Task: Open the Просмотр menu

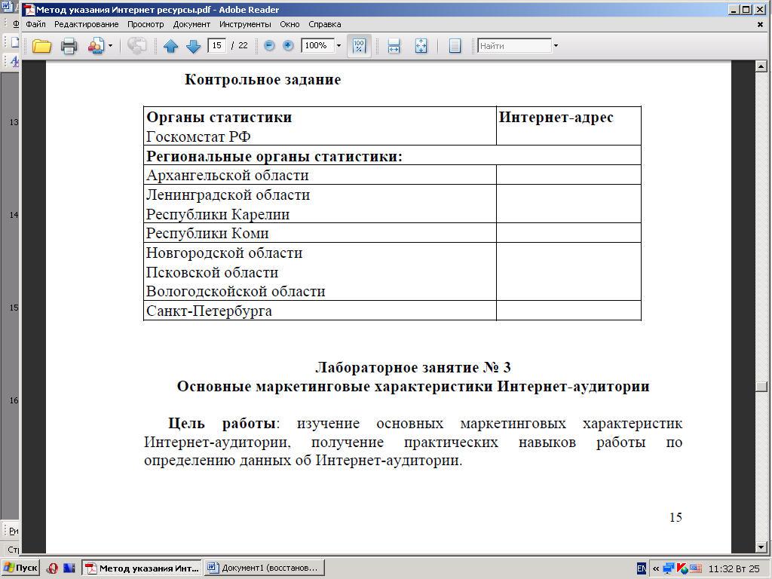Action: coord(146,24)
